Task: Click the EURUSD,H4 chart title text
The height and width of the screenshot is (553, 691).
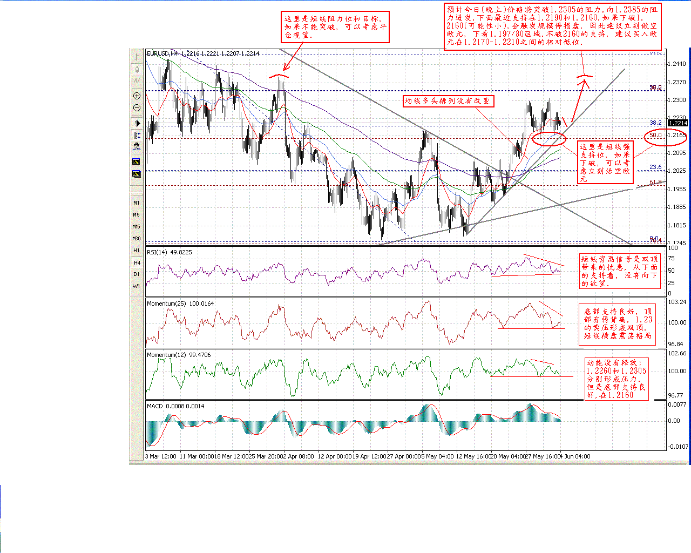Action: click(163, 53)
